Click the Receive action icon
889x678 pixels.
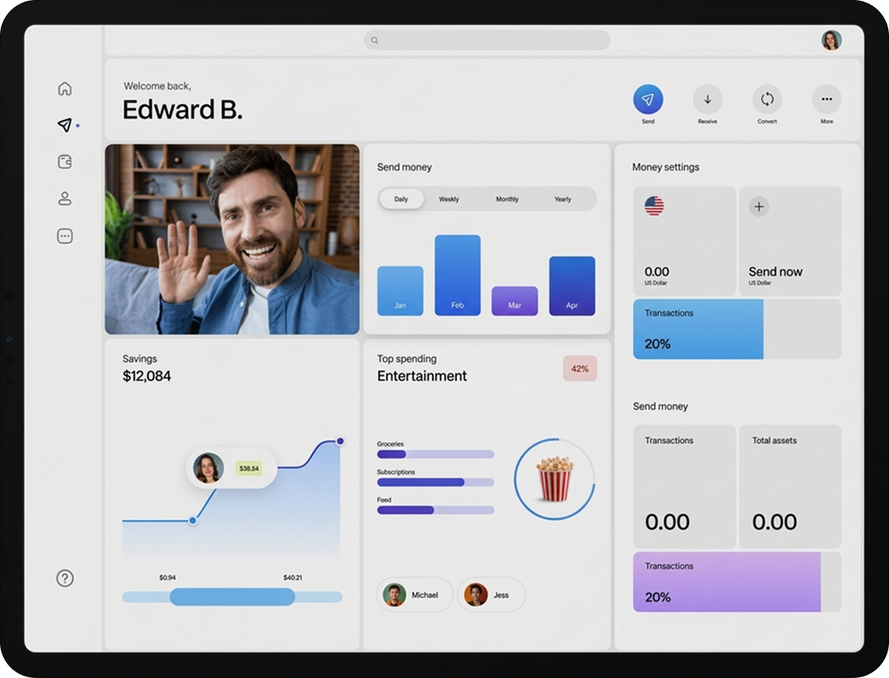(x=707, y=100)
